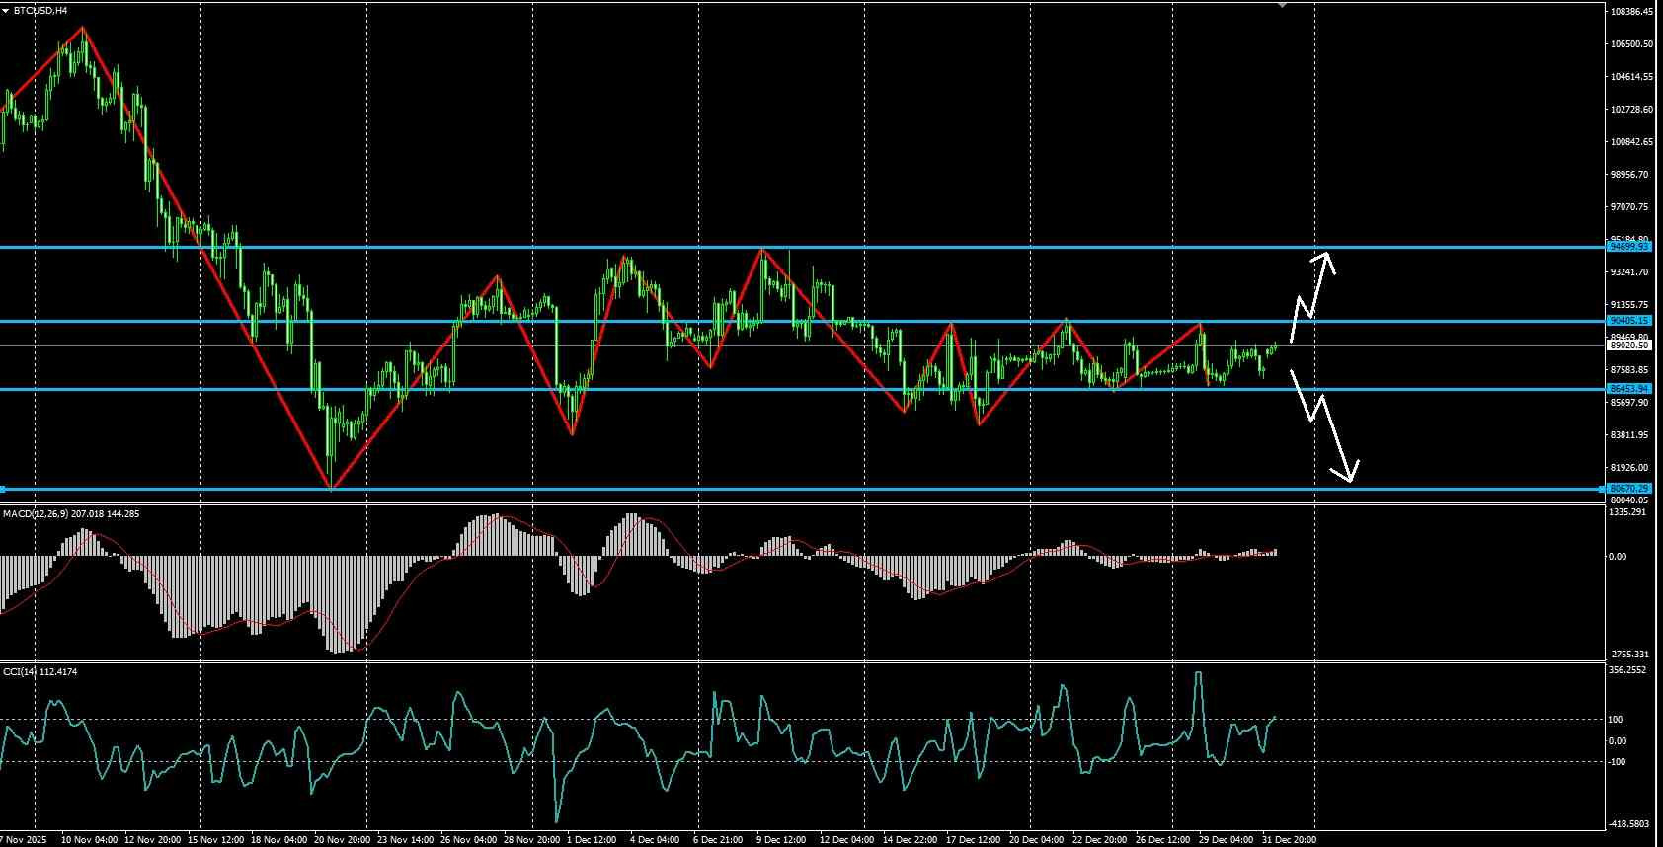This screenshot has width=1663, height=847.
Task: Click the 26 Dec 12:00 time label
Action: coord(1162,840)
